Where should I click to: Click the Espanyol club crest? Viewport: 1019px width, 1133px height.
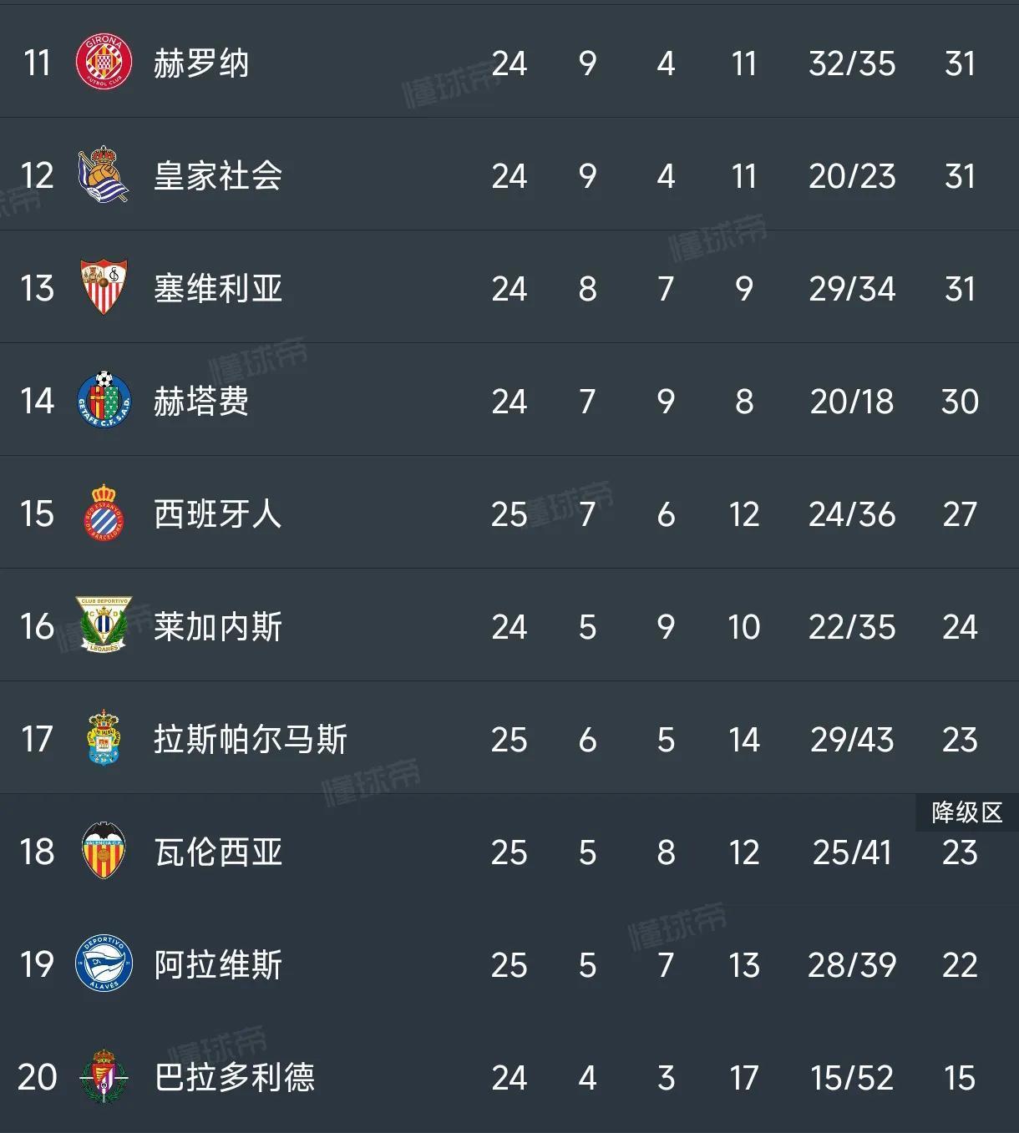pos(102,514)
